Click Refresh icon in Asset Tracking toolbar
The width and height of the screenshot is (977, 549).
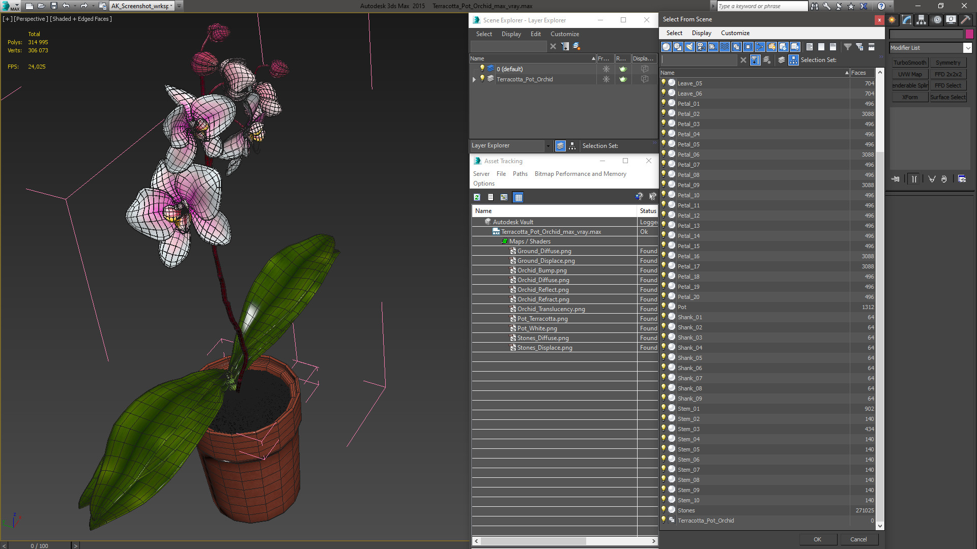(x=477, y=197)
